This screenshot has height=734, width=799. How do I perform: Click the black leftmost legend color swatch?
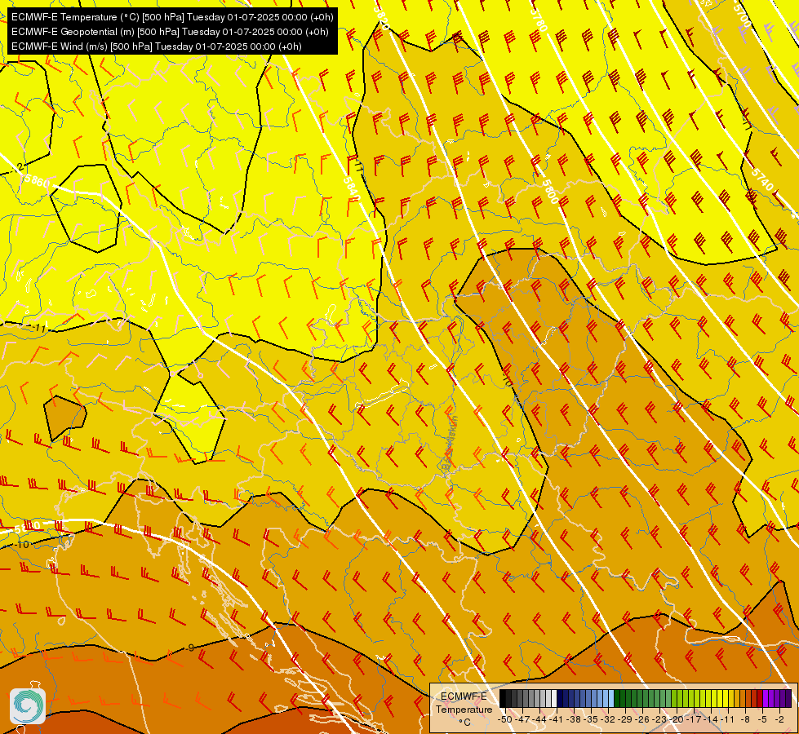pyautogui.click(x=503, y=698)
